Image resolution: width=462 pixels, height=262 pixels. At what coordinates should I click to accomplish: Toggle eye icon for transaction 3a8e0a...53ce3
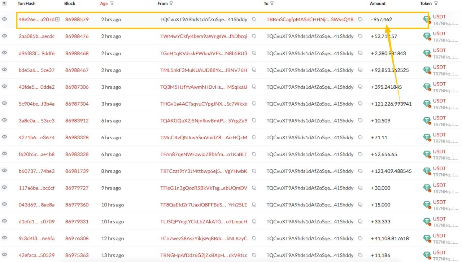click(x=4, y=120)
